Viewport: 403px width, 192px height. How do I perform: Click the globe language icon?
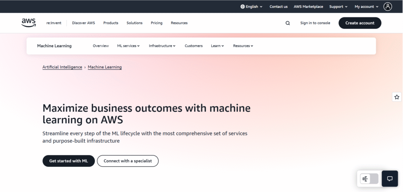[x=242, y=7]
